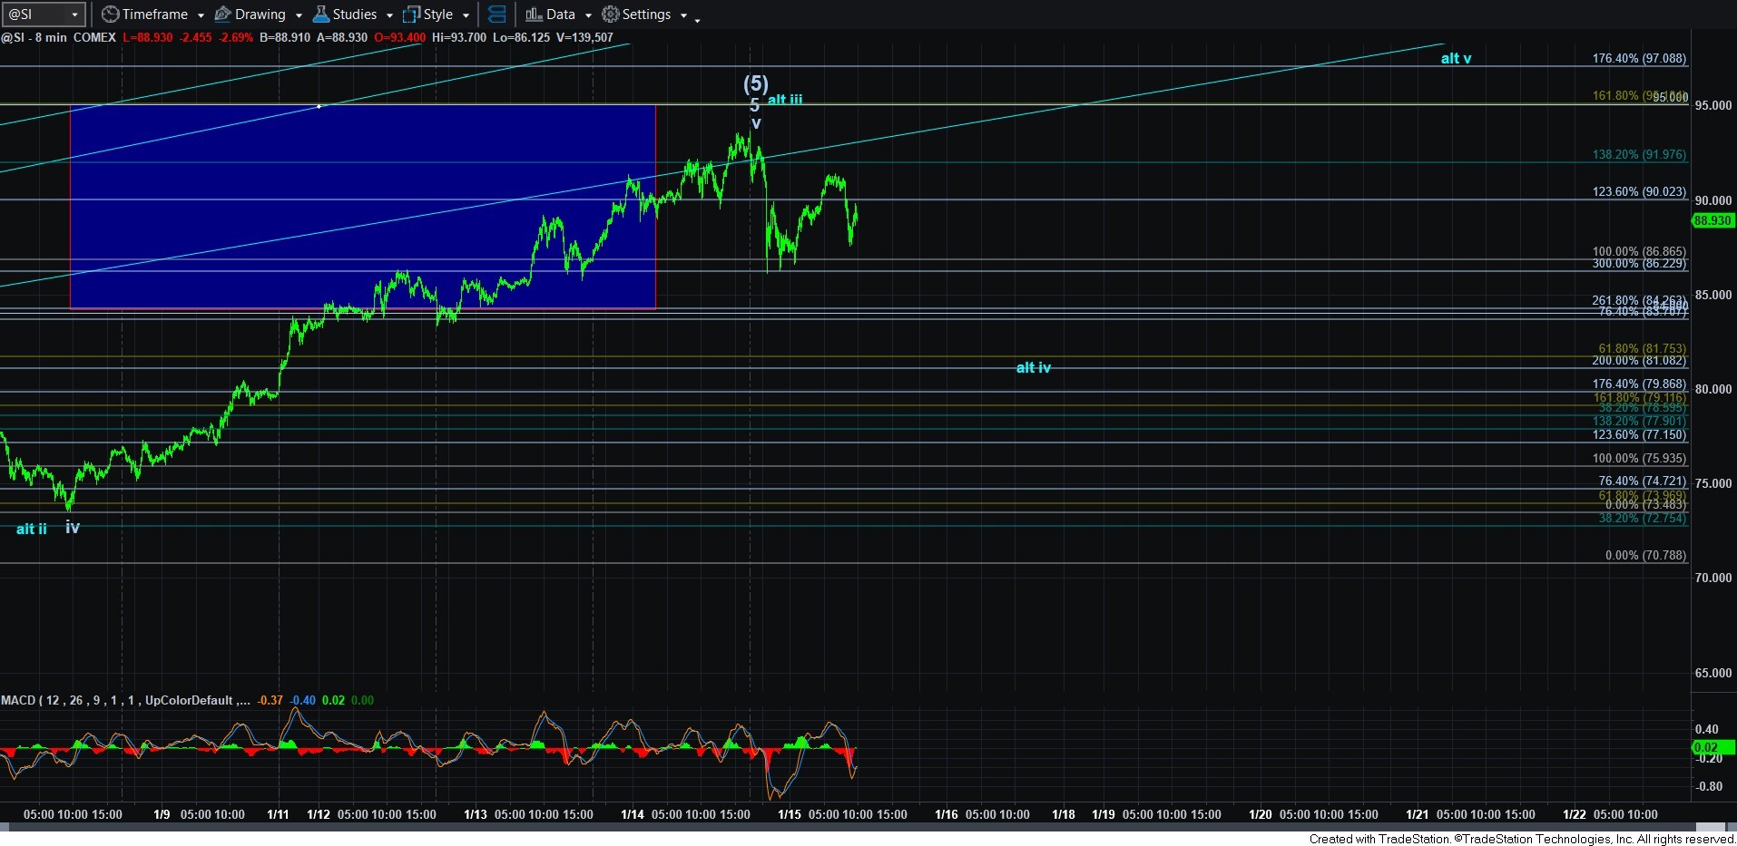Expand the Timeframe dropdown arrow
1737x846 pixels.
pyautogui.click(x=201, y=15)
